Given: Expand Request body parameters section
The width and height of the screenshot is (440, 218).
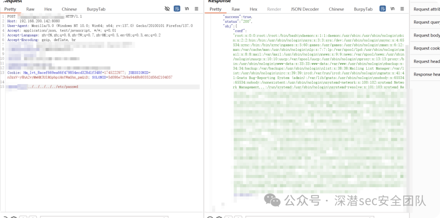Looking at the screenshot, I should (x=425, y=35).
